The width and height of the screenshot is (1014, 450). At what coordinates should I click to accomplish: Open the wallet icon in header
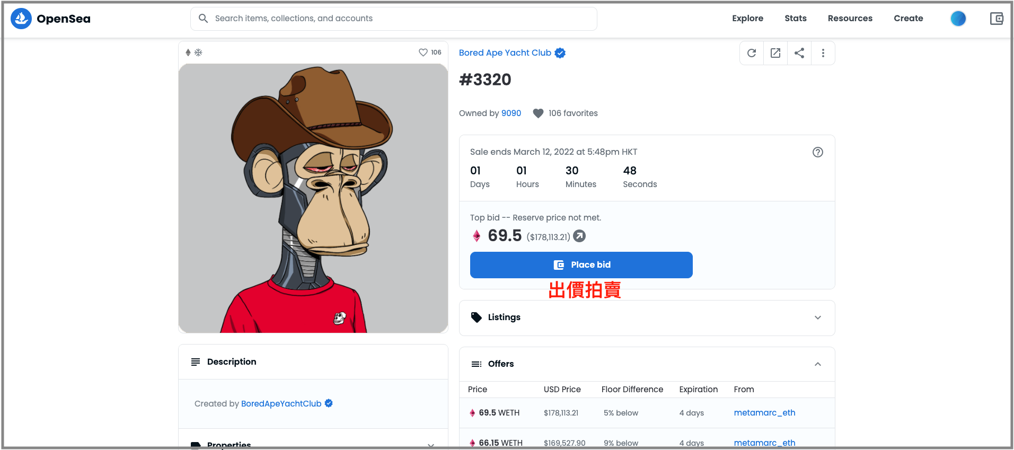tap(997, 19)
